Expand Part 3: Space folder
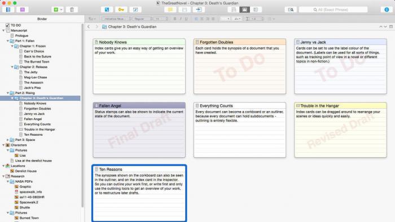Screen dimensions: 395x222 (8, 140)
